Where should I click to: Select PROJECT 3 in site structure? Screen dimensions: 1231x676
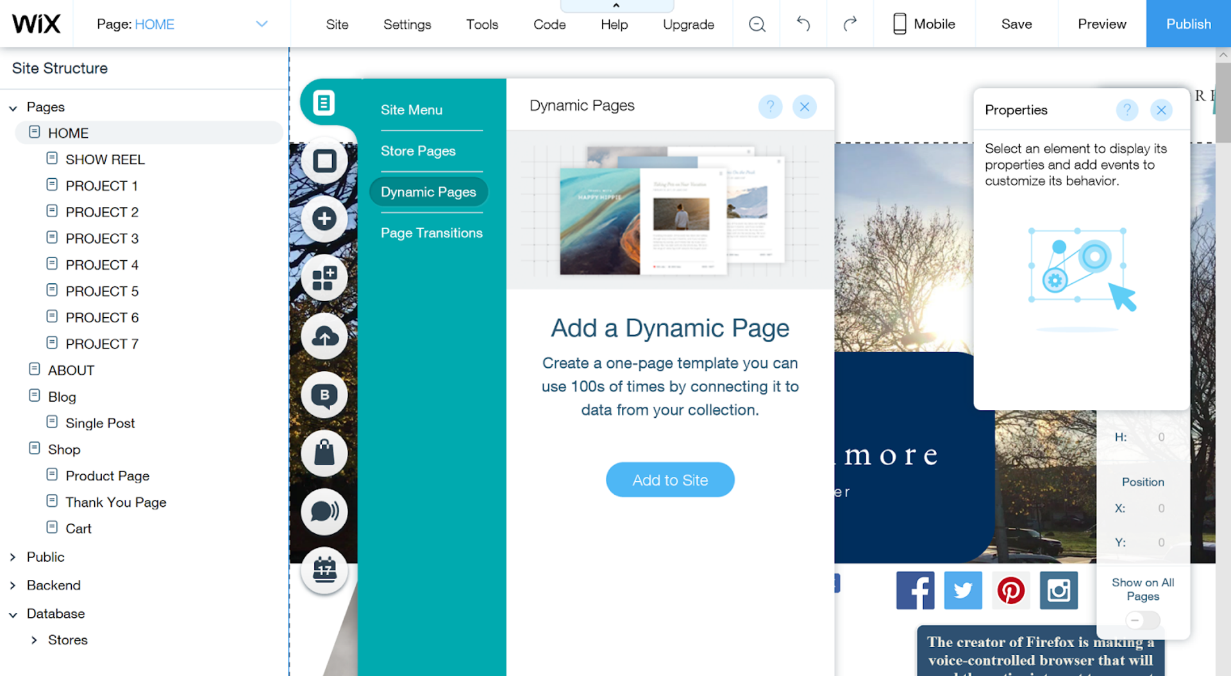click(103, 238)
